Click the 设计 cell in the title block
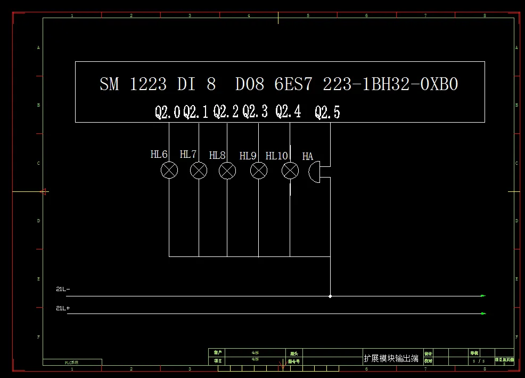 [428, 353]
